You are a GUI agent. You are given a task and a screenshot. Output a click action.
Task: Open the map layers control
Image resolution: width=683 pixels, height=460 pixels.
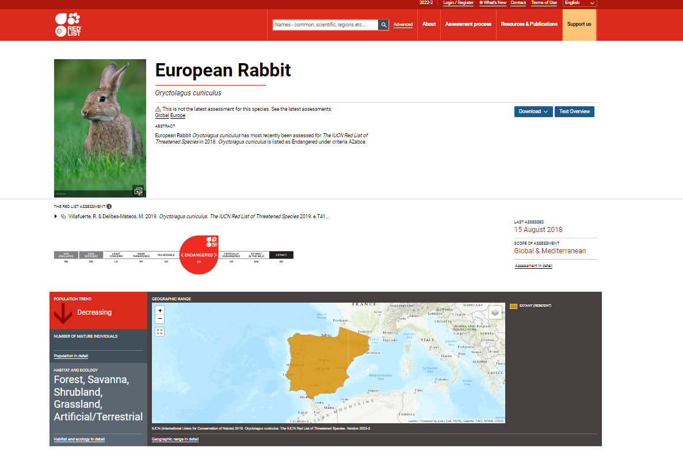point(495,312)
